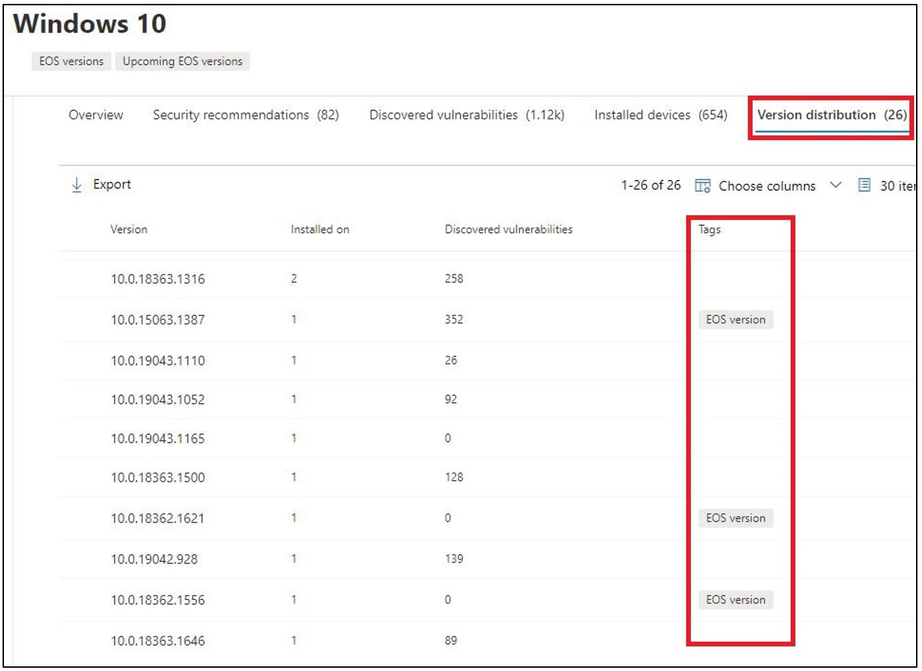Click the Version column header

(x=128, y=229)
